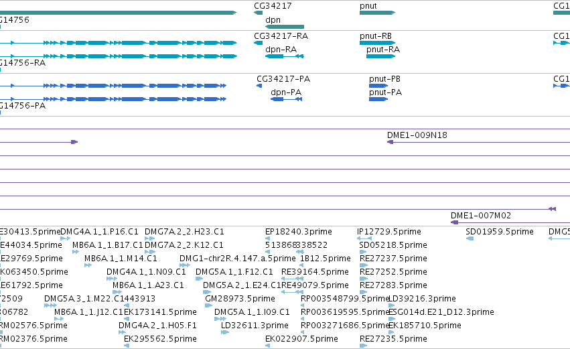
Task: Select DMG1-chr2R.4.147.a.5prime label
Action: [237, 259]
